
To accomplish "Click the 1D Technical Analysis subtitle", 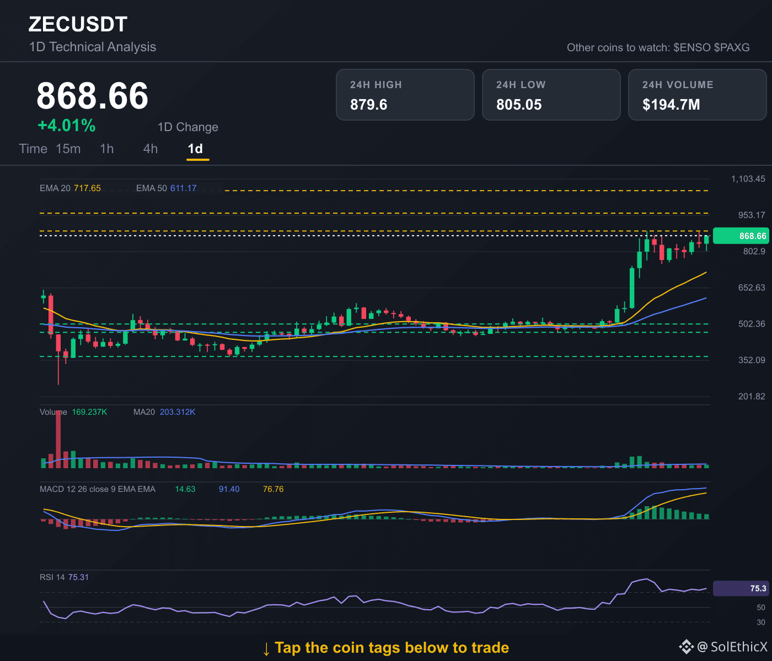I will pos(93,47).
